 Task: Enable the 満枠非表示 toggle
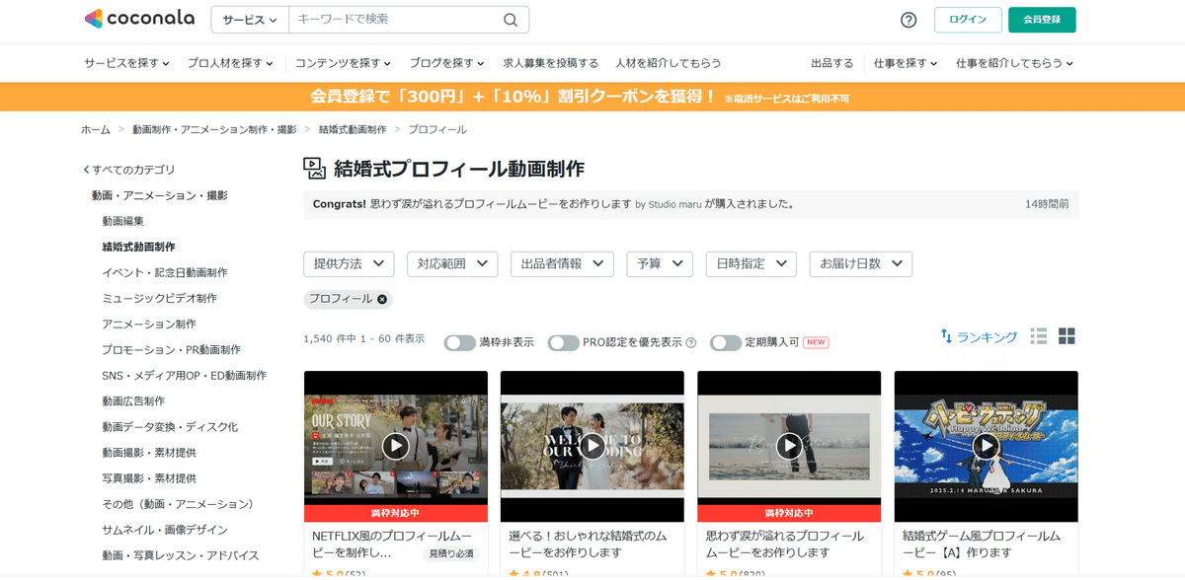[x=459, y=341]
